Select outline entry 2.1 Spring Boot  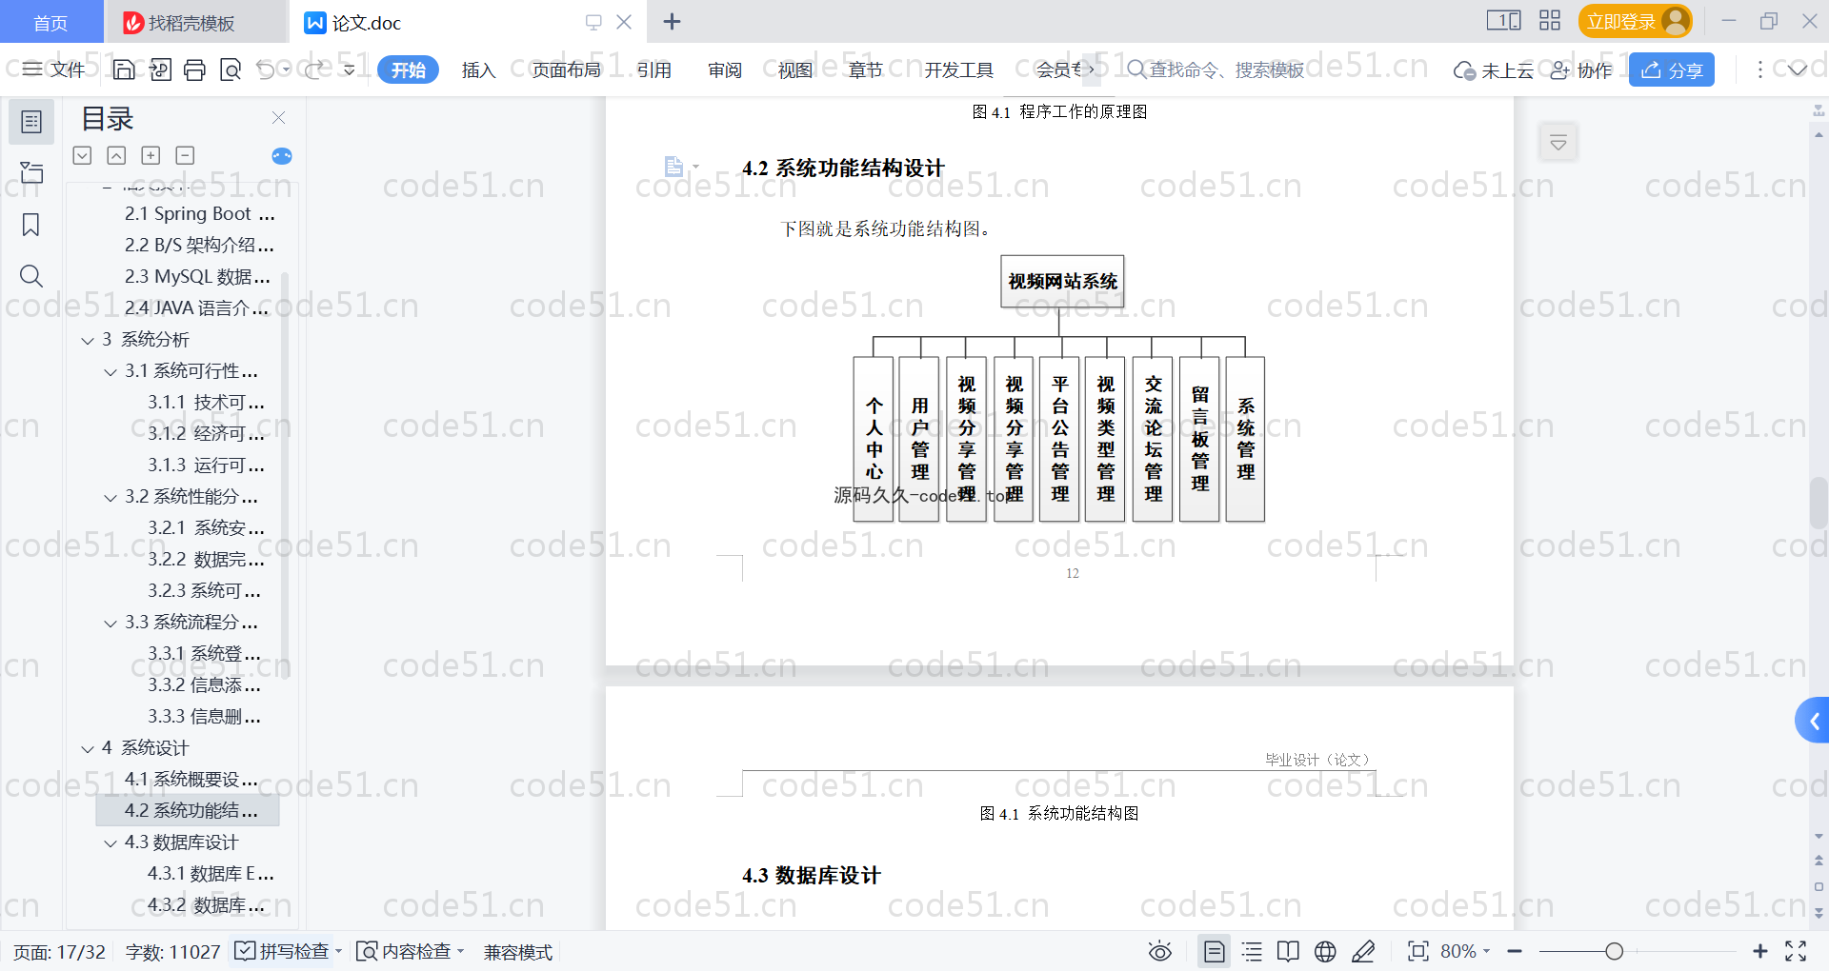coord(199,214)
